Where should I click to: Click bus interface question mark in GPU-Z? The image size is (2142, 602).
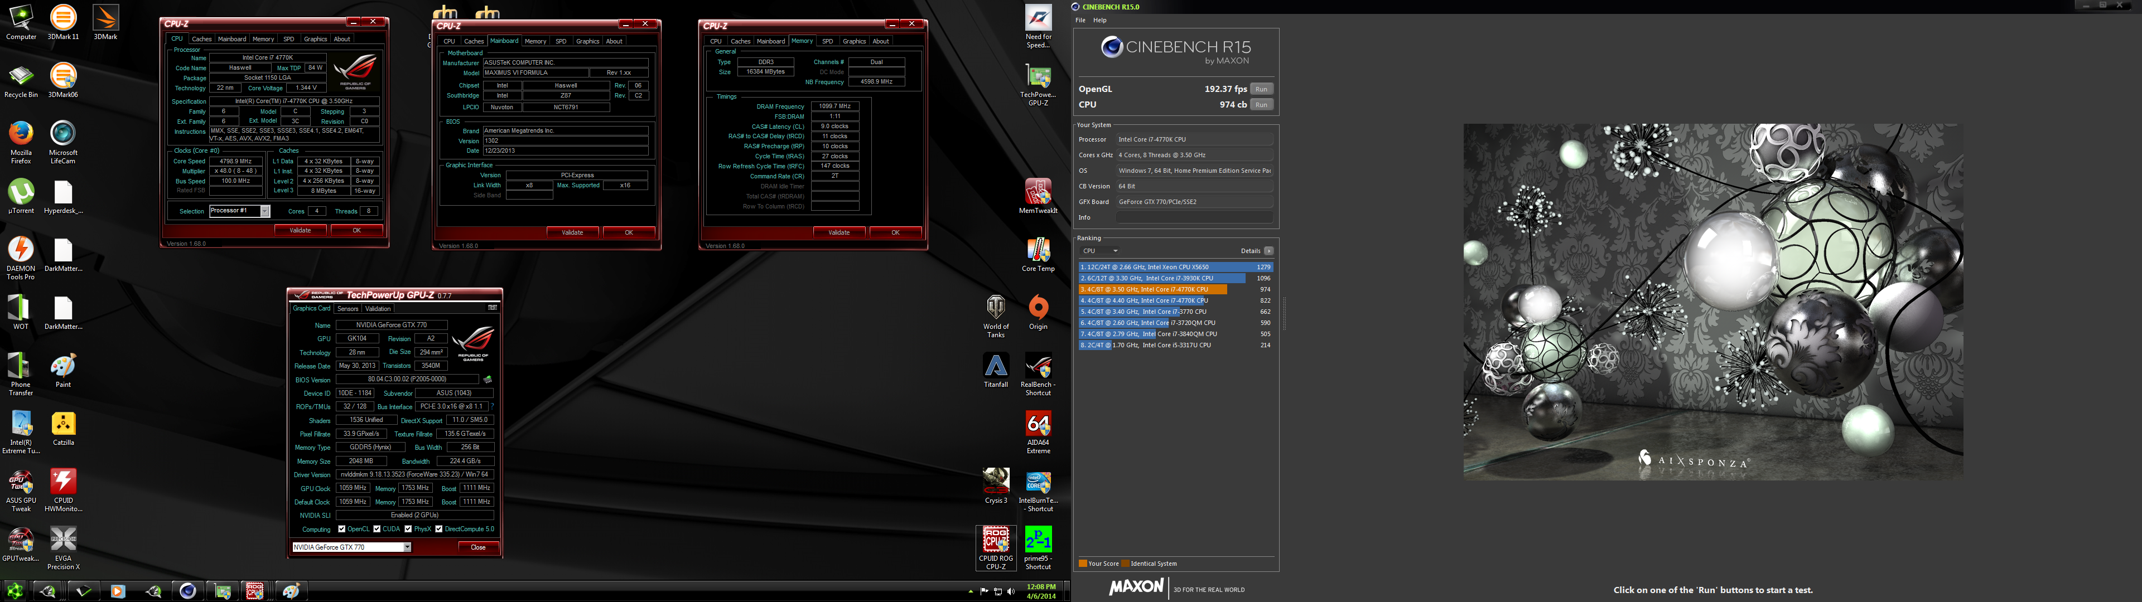[x=492, y=406]
